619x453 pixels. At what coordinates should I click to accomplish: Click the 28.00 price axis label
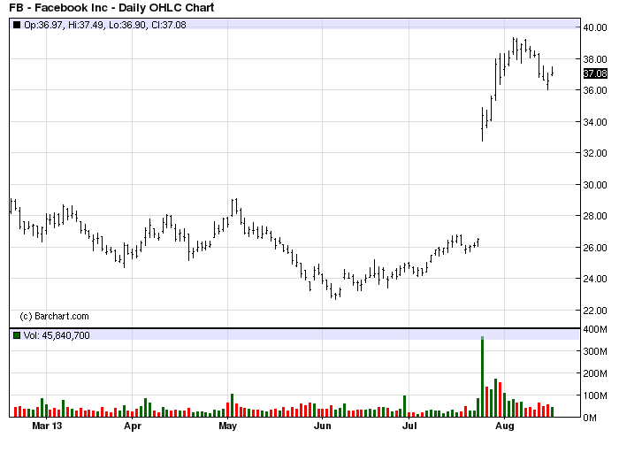595,216
